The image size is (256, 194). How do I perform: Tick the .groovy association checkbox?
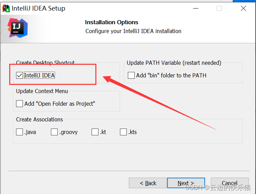[x=54, y=132]
